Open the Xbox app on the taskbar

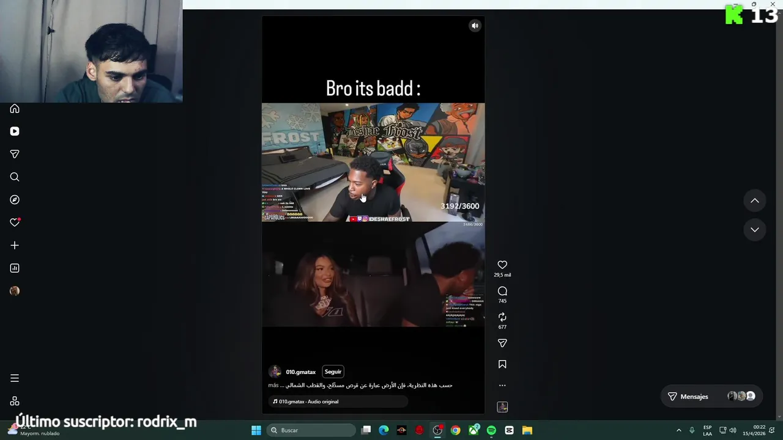pos(473,430)
